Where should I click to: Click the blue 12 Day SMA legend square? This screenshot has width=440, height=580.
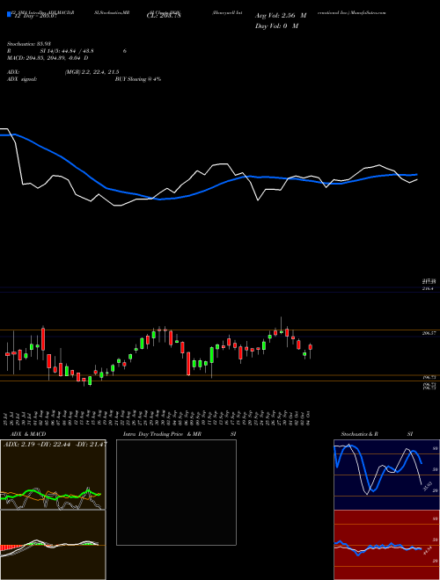(9, 14)
